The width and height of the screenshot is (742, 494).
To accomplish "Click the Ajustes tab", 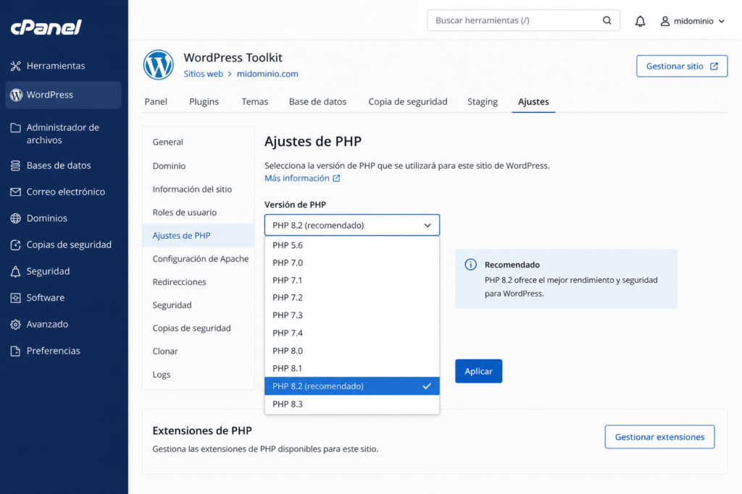I will pos(533,101).
